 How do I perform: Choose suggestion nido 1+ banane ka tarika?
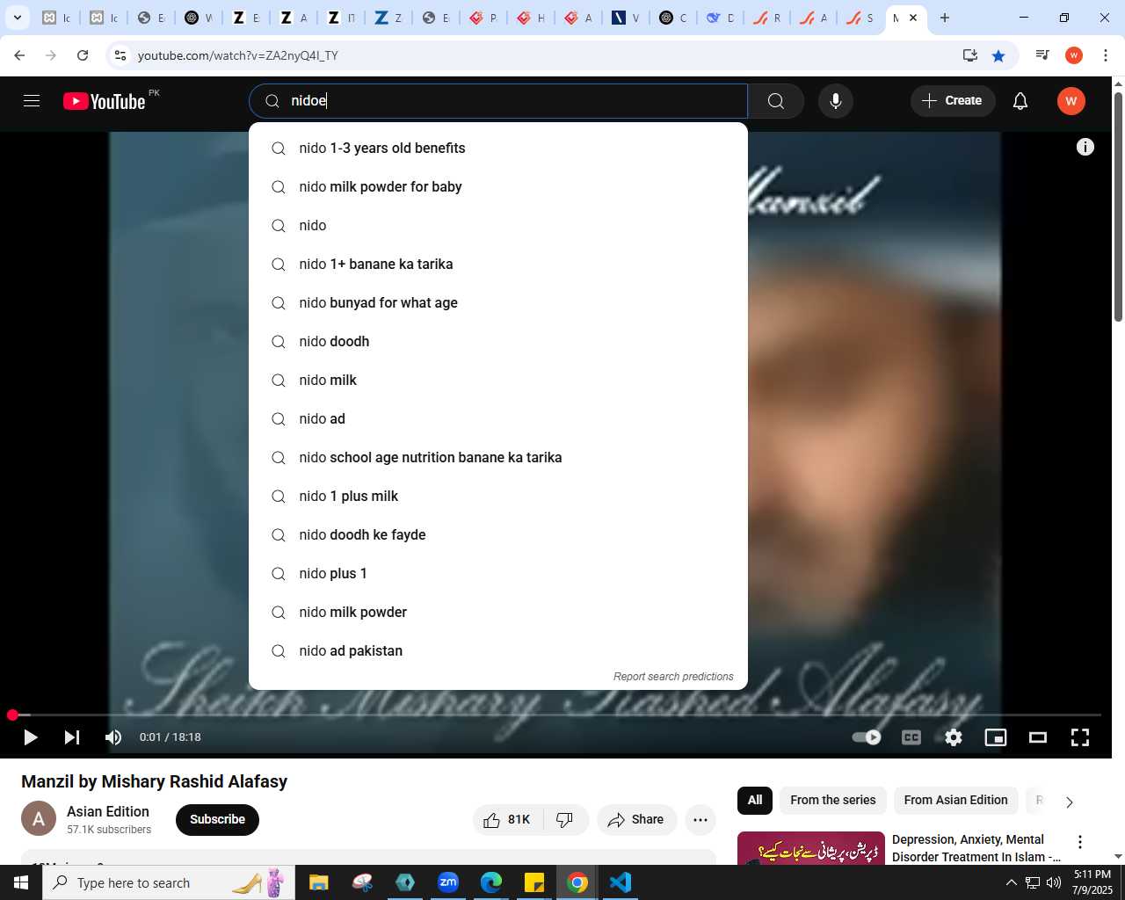(498, 264)
